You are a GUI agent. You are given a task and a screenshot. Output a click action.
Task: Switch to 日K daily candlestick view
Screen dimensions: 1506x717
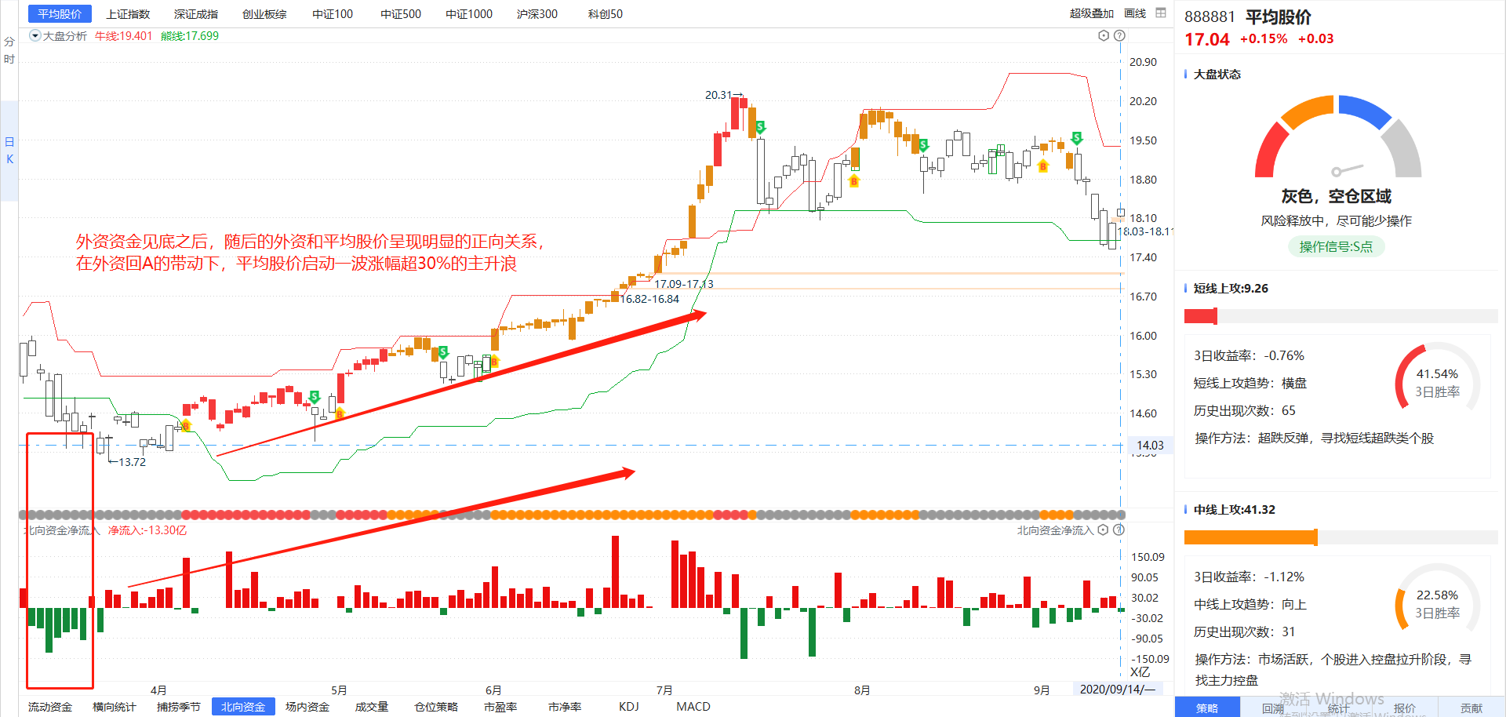(x=9, y=150)
